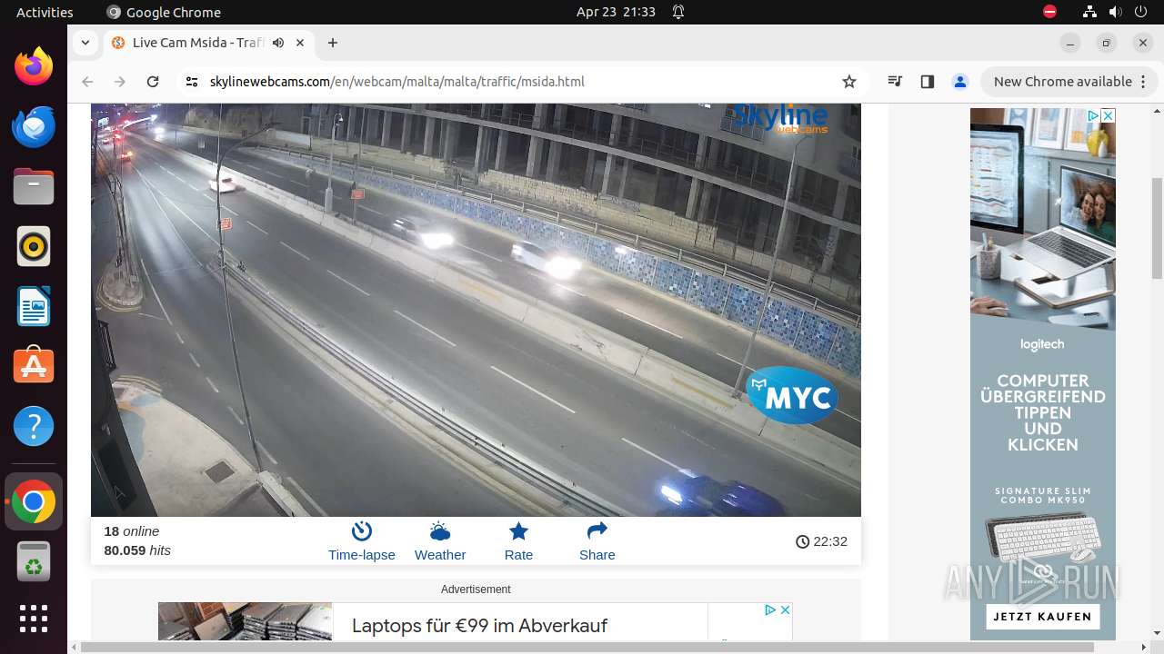Click the red do-not-disturb indicator
The height and width of the screenshot is (654, 1164).
1049,12
